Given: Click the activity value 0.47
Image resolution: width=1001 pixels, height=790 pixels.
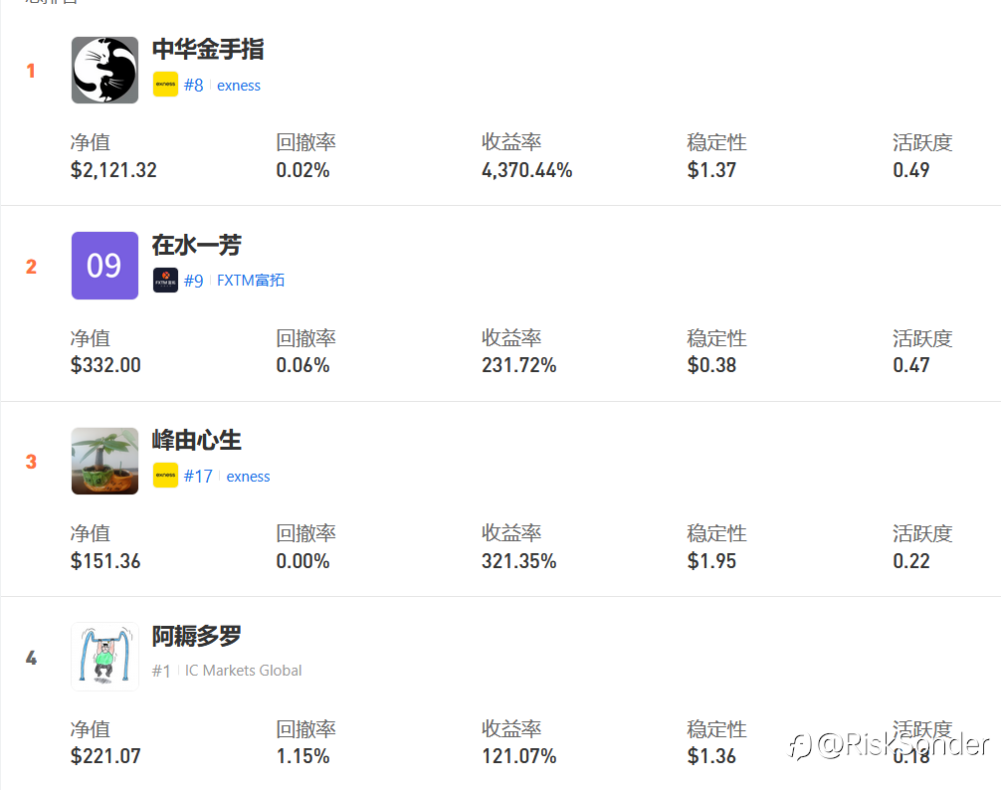Looking at the screenshot, I should click(x=911, y=365).
